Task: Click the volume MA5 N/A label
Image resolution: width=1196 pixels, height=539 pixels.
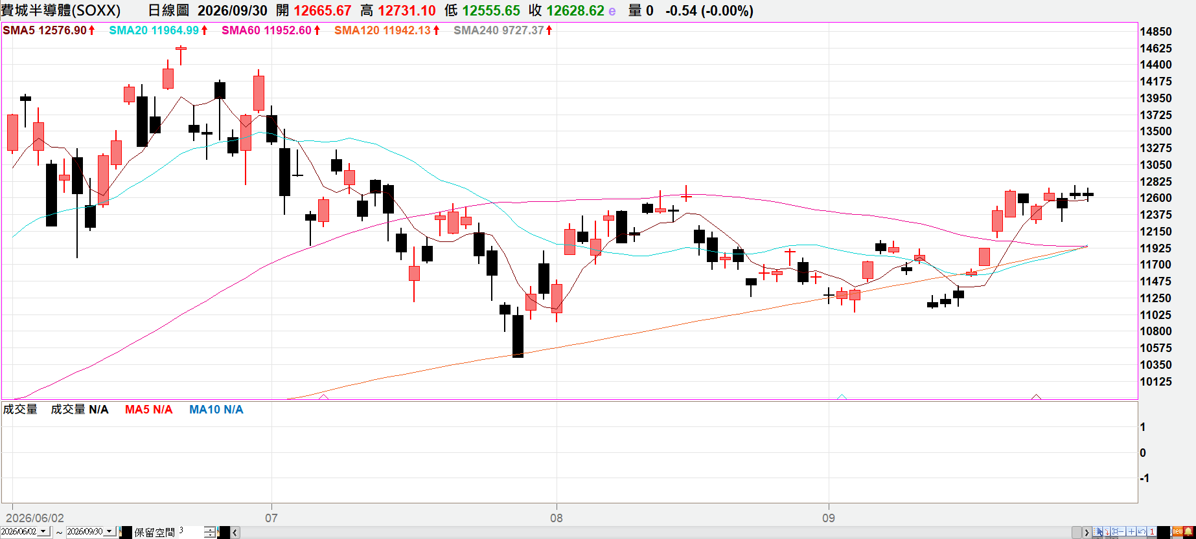Action: [149, 410]
